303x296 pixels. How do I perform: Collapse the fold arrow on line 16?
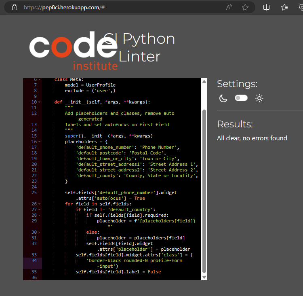[x=40, y=142]
